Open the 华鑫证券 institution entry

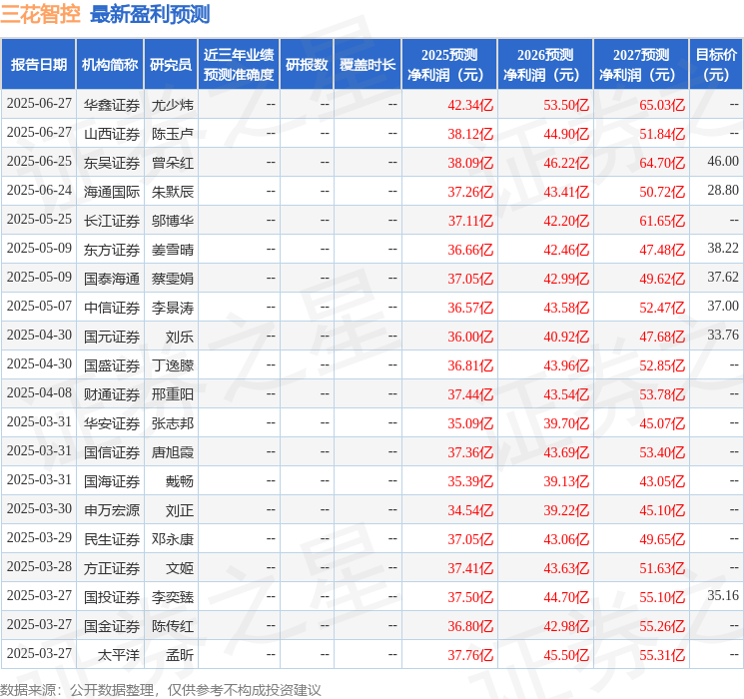pos(111,104)
